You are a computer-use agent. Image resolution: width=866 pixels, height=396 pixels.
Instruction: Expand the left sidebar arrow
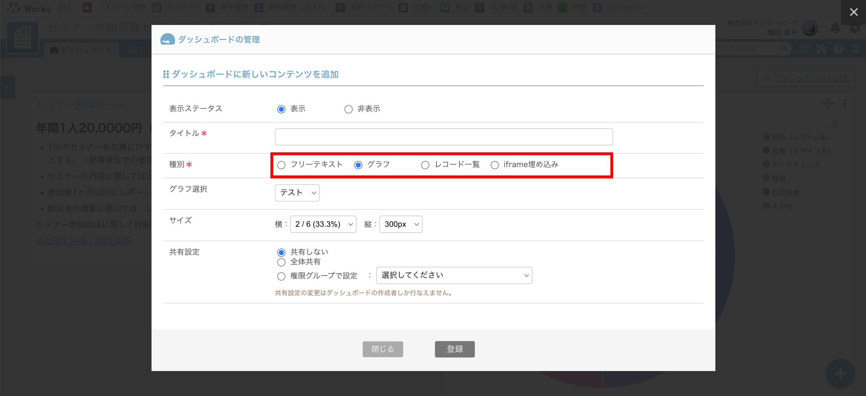point(7,87)
